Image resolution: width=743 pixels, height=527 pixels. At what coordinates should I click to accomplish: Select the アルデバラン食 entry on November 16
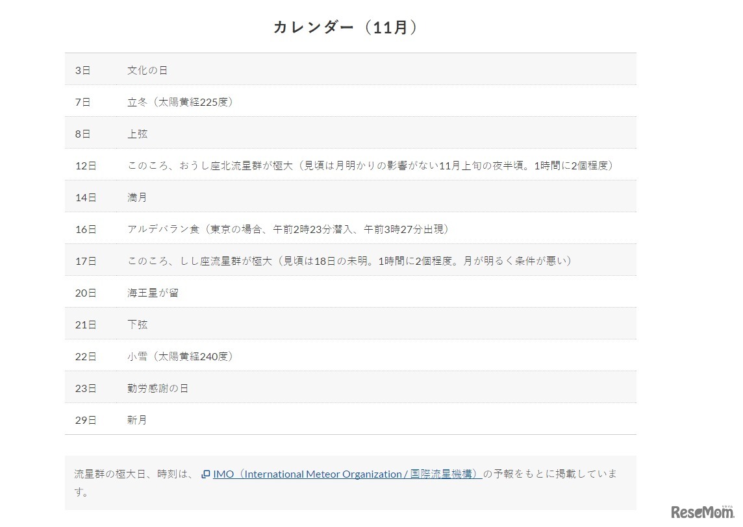pyautogui.click(x=290, y=229)
